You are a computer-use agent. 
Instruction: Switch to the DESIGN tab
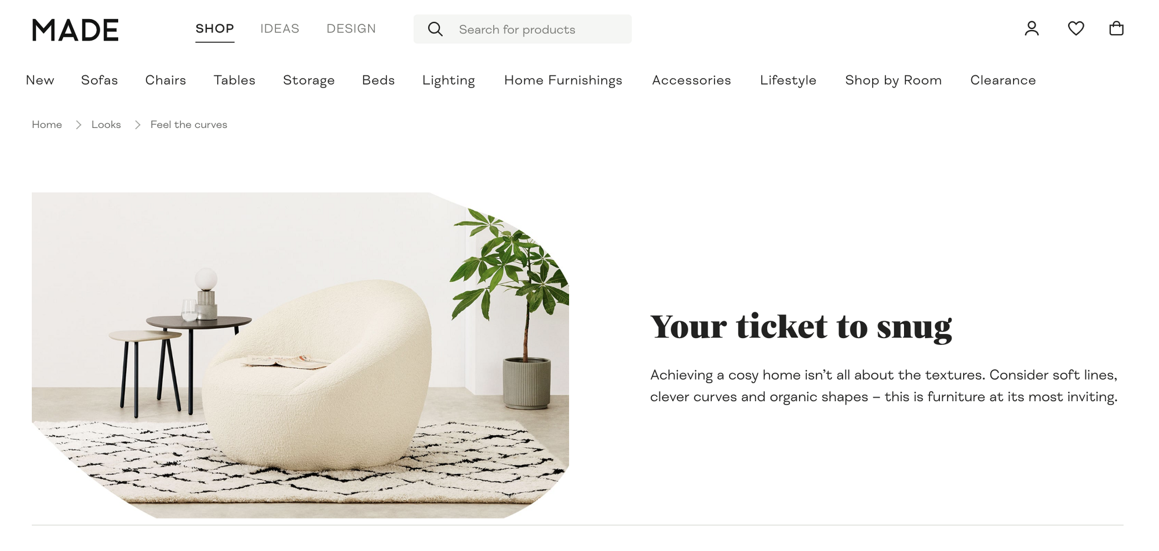(351, 28)
